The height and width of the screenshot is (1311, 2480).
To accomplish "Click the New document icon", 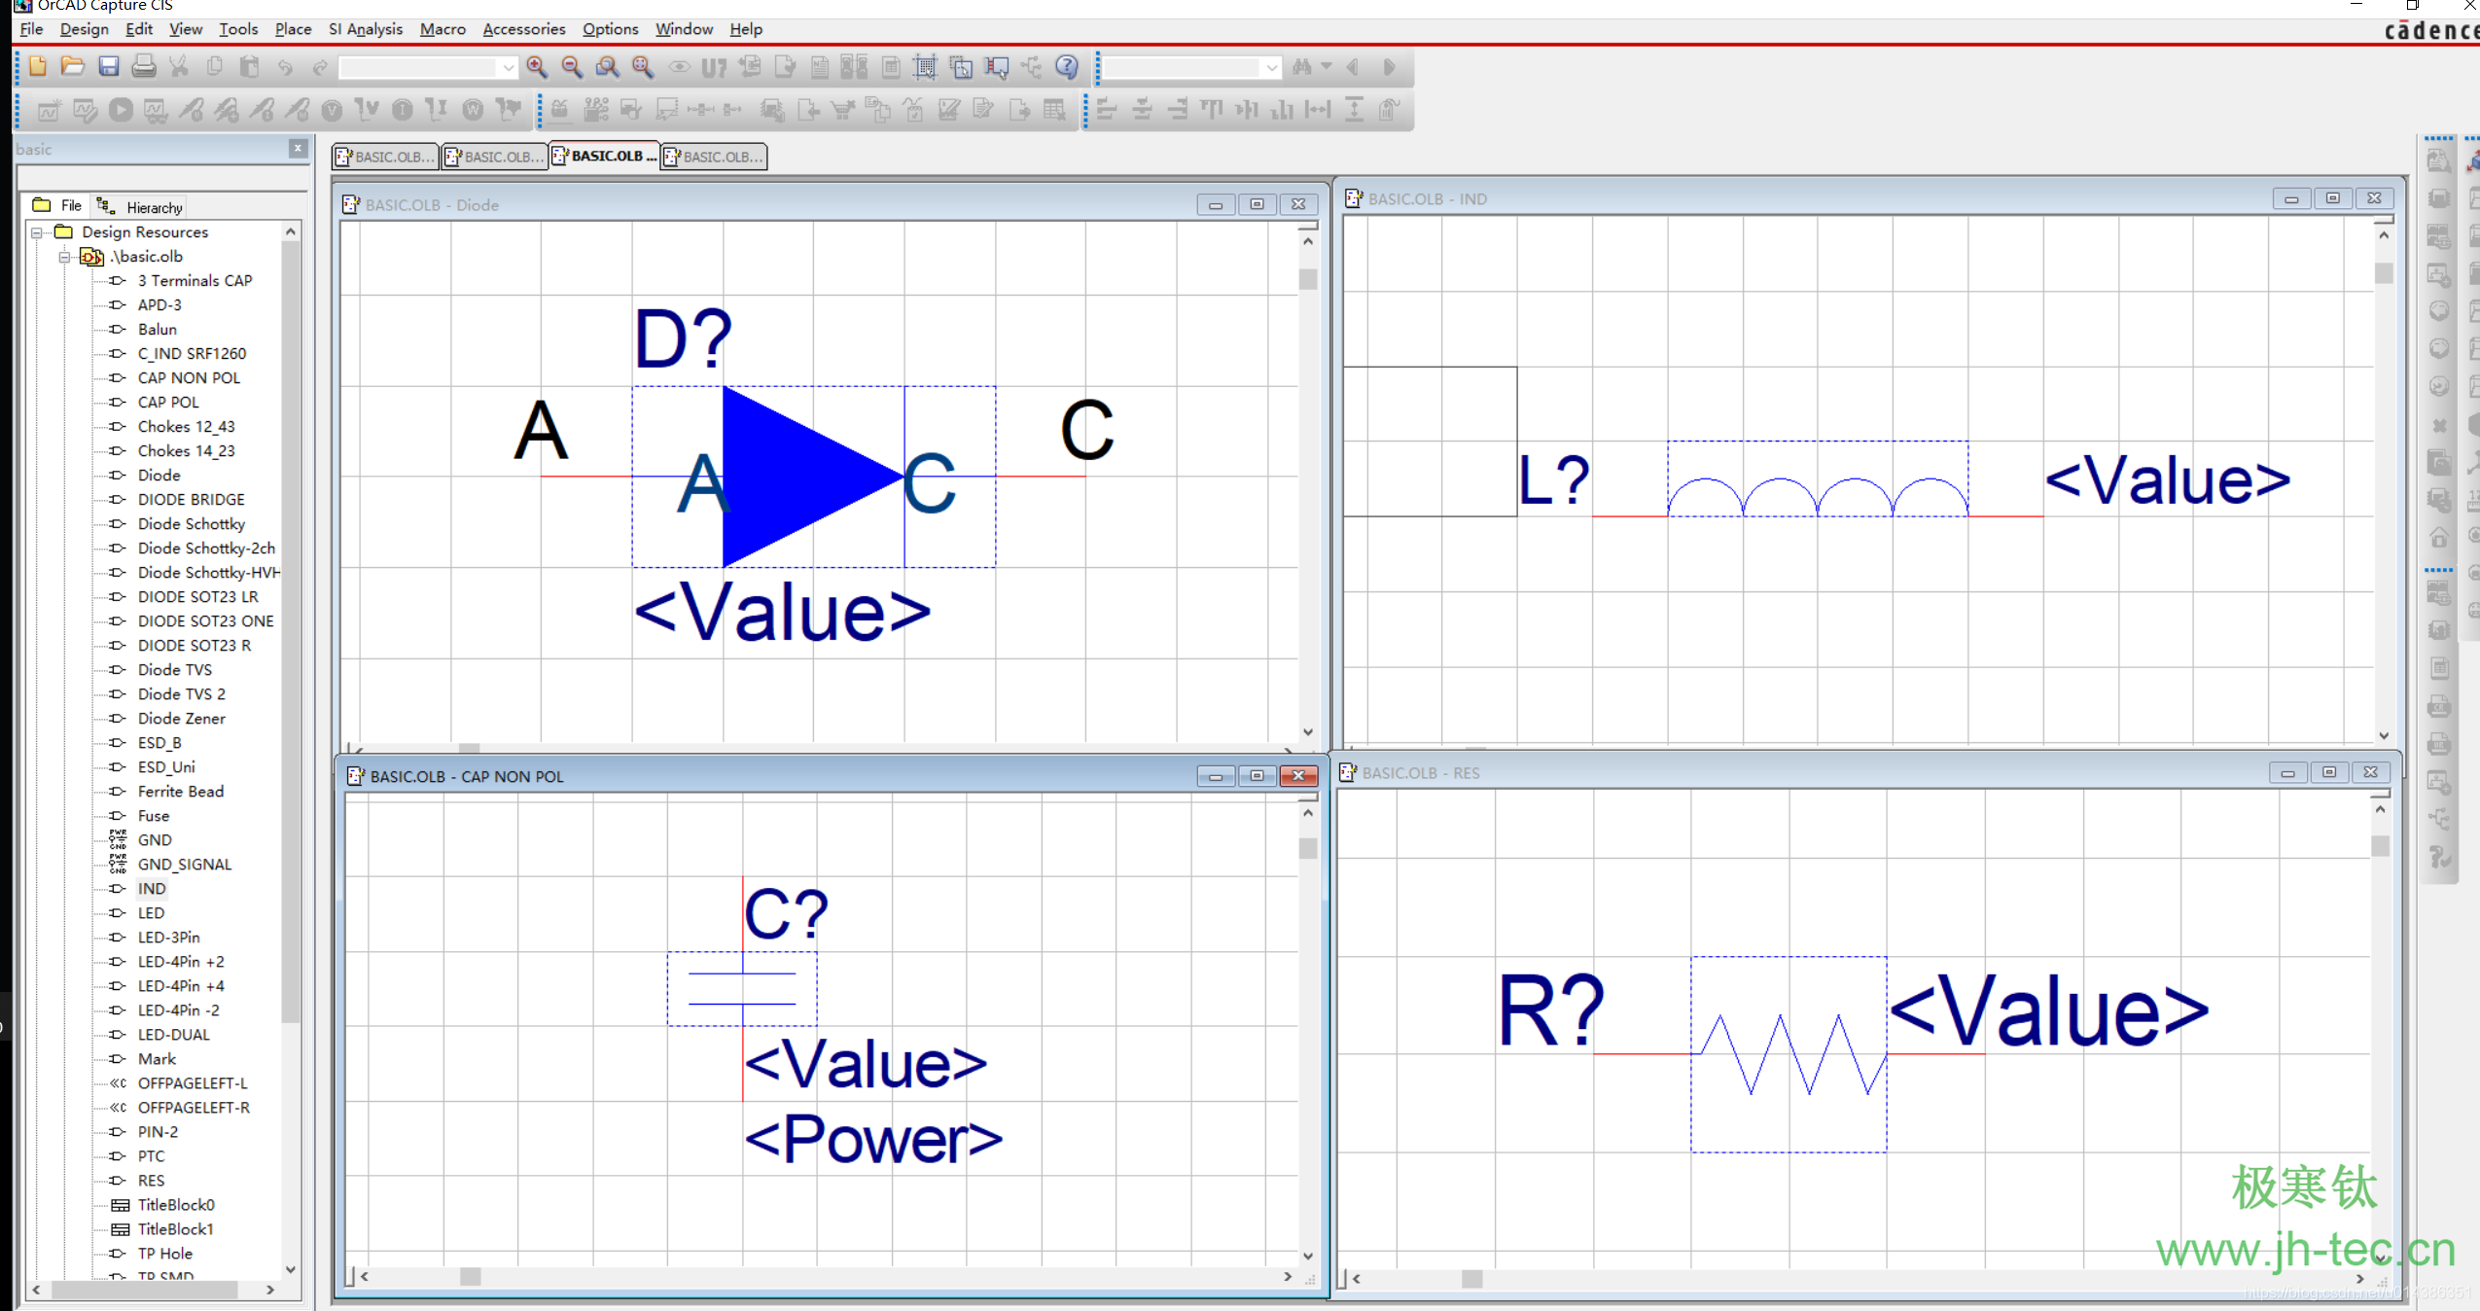I will (37, 66).
